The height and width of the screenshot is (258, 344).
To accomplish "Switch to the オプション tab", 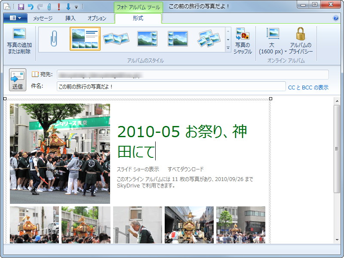I will click(97, 18).
